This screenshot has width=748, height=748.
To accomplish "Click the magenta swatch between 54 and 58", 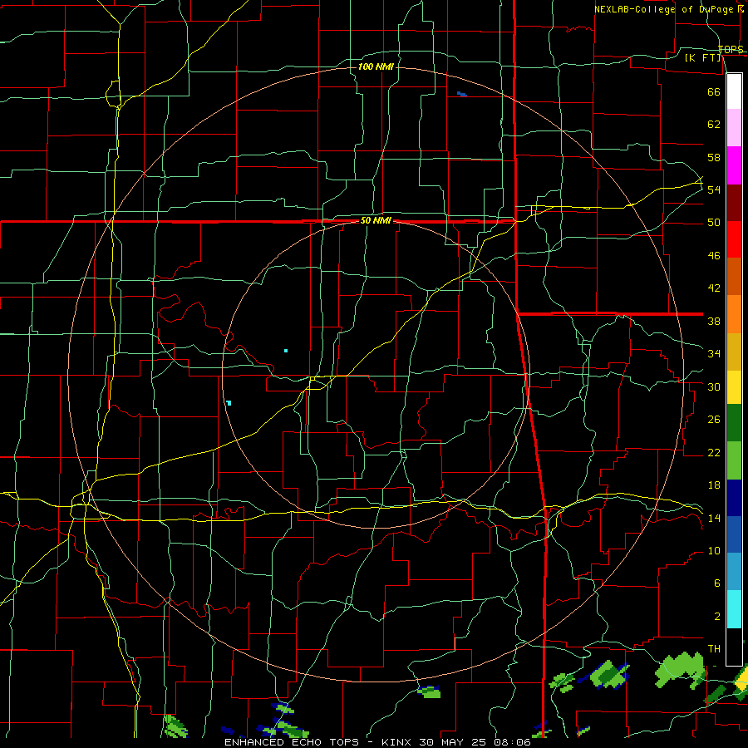I will click(734, 165).
